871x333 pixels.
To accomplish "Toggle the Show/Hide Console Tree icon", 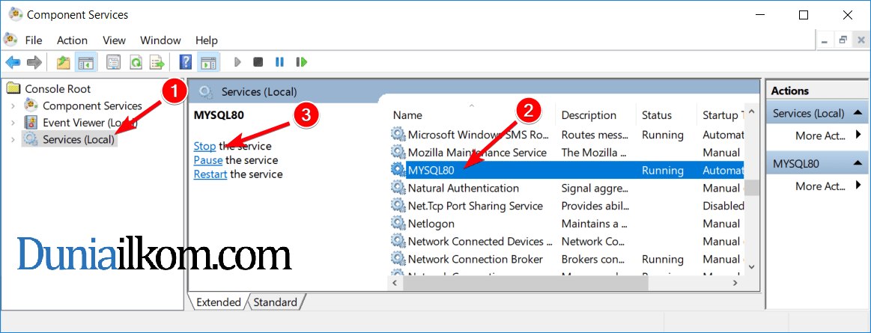I will tap(85, 62).
